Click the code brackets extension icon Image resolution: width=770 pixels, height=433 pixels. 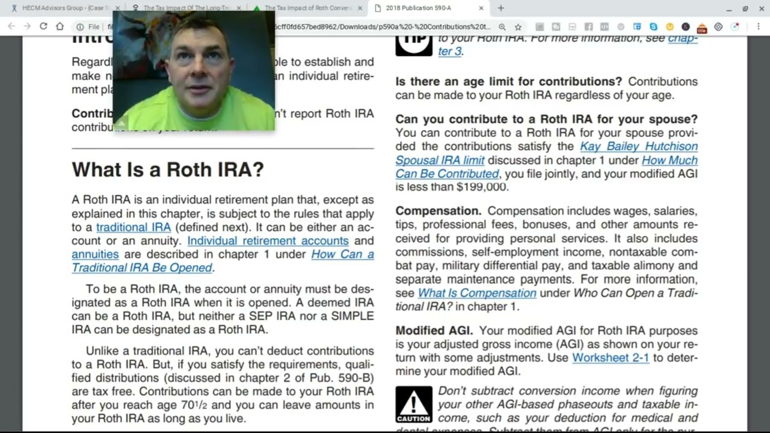(x=605, y=27)
